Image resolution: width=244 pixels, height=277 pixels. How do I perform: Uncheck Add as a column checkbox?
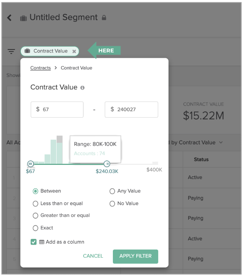[34, 242]
